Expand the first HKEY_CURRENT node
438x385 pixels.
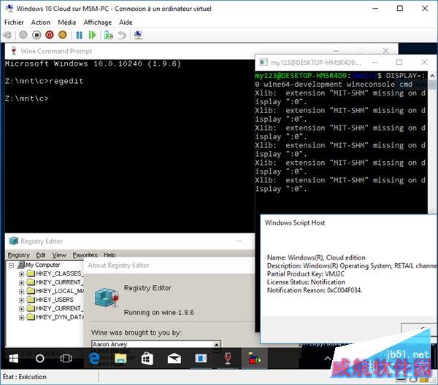(x=21, y=283)
